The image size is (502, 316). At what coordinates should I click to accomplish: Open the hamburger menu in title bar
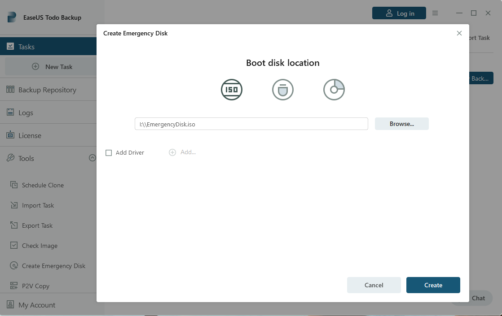[x=435, y=13]
